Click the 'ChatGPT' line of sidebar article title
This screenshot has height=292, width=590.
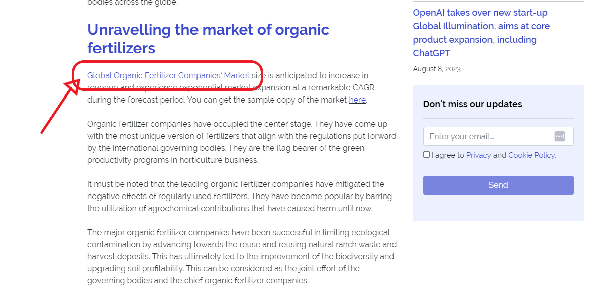[432, 53]
